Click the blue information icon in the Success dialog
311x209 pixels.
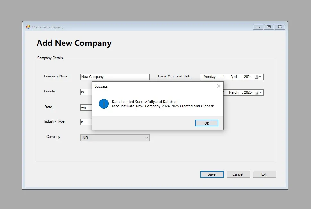[x=103, y=104]
